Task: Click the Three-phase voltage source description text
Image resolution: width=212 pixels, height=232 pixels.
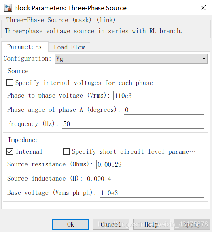Action: [93, 31]
